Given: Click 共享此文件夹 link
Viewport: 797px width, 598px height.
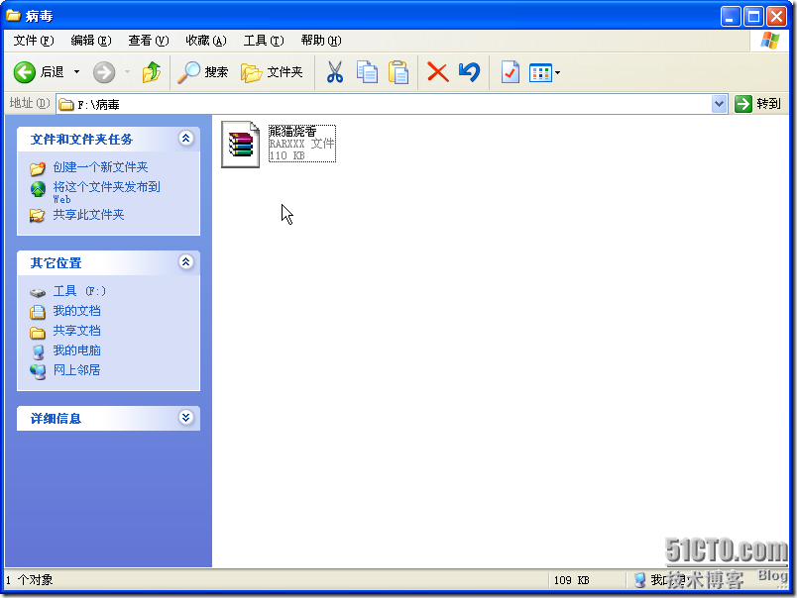Looking at the screenshot, I should click(x=88, y=215).
